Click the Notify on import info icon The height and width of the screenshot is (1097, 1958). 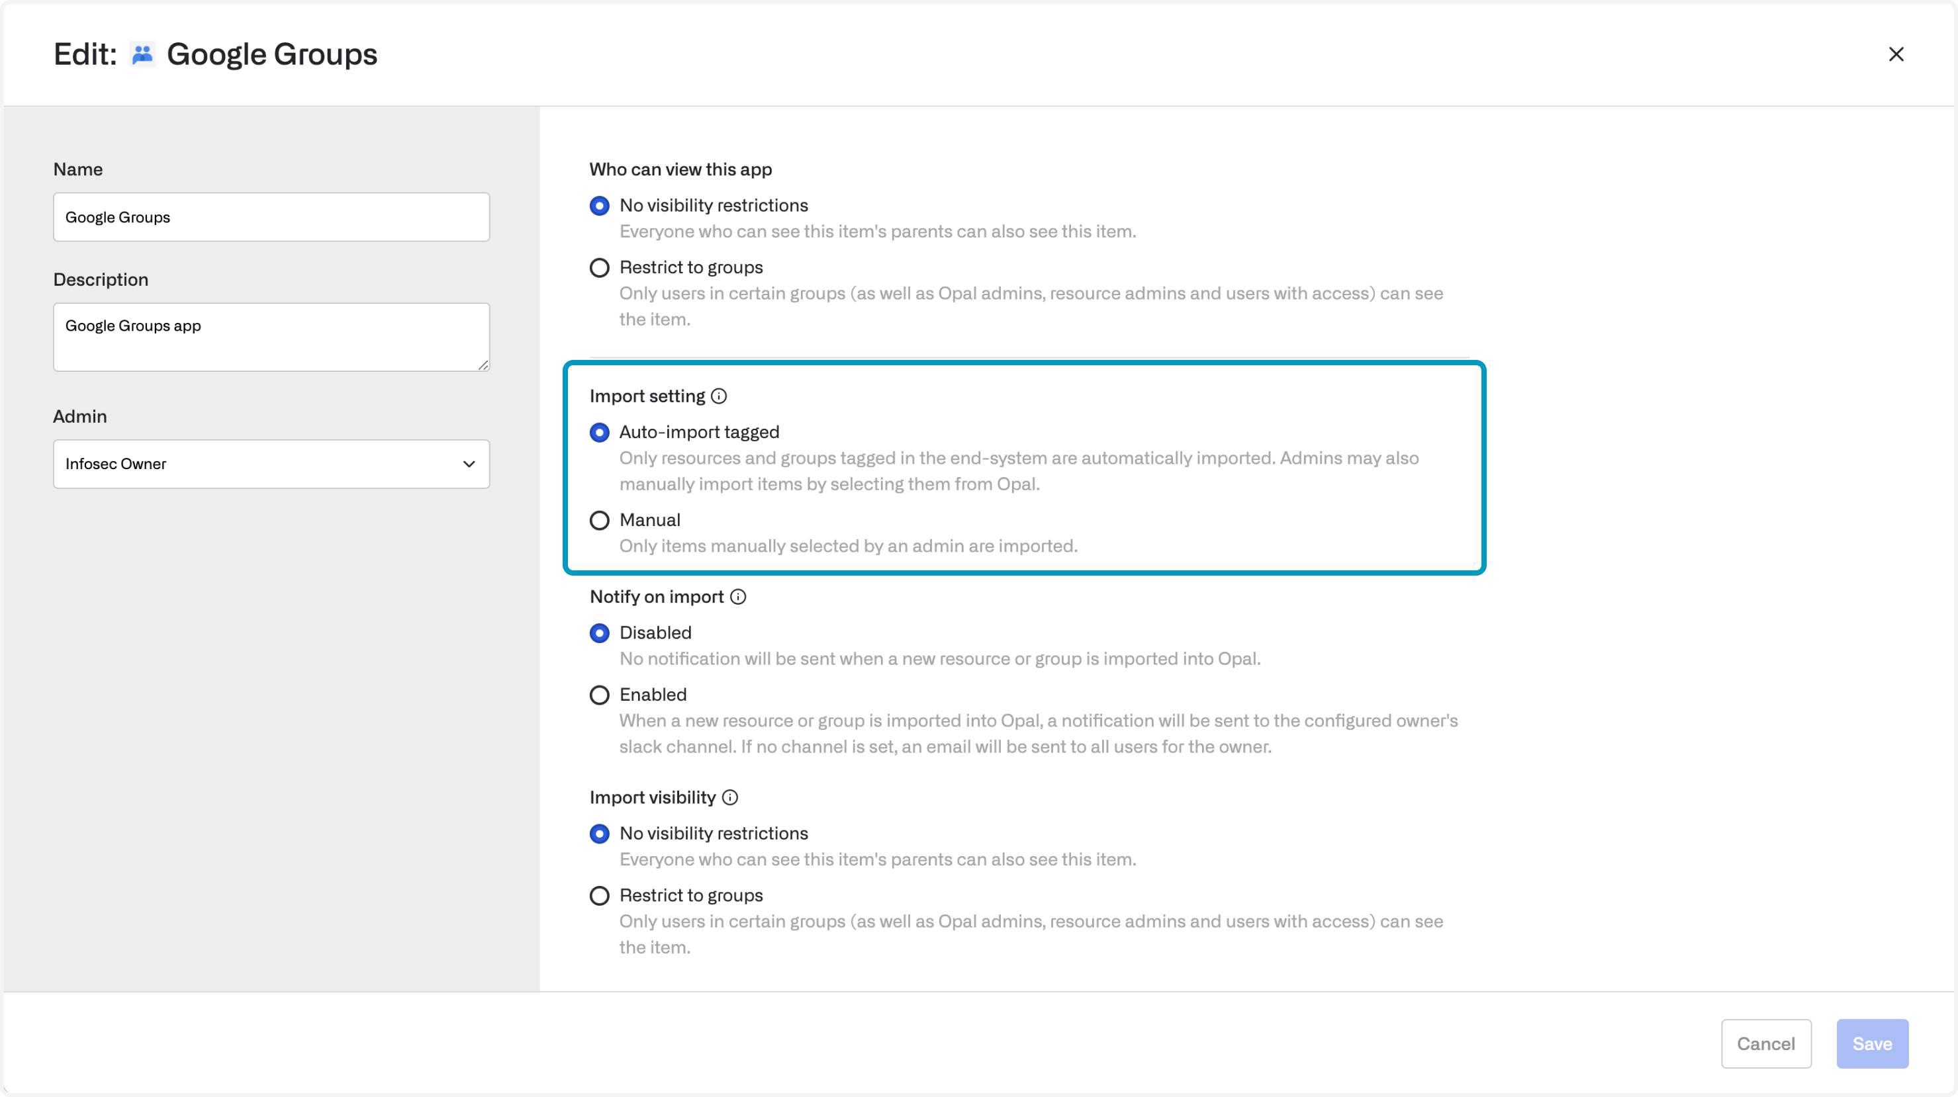tap(737, 596)
